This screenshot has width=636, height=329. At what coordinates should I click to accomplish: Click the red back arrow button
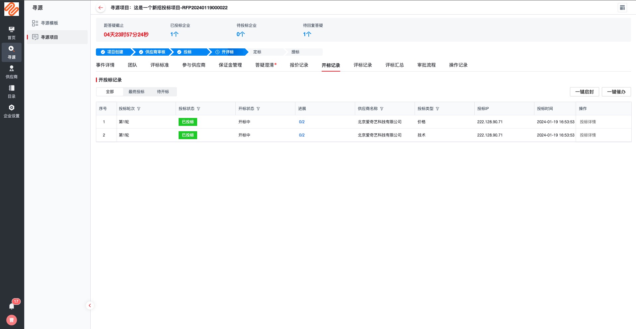click(x=101, y=8)
